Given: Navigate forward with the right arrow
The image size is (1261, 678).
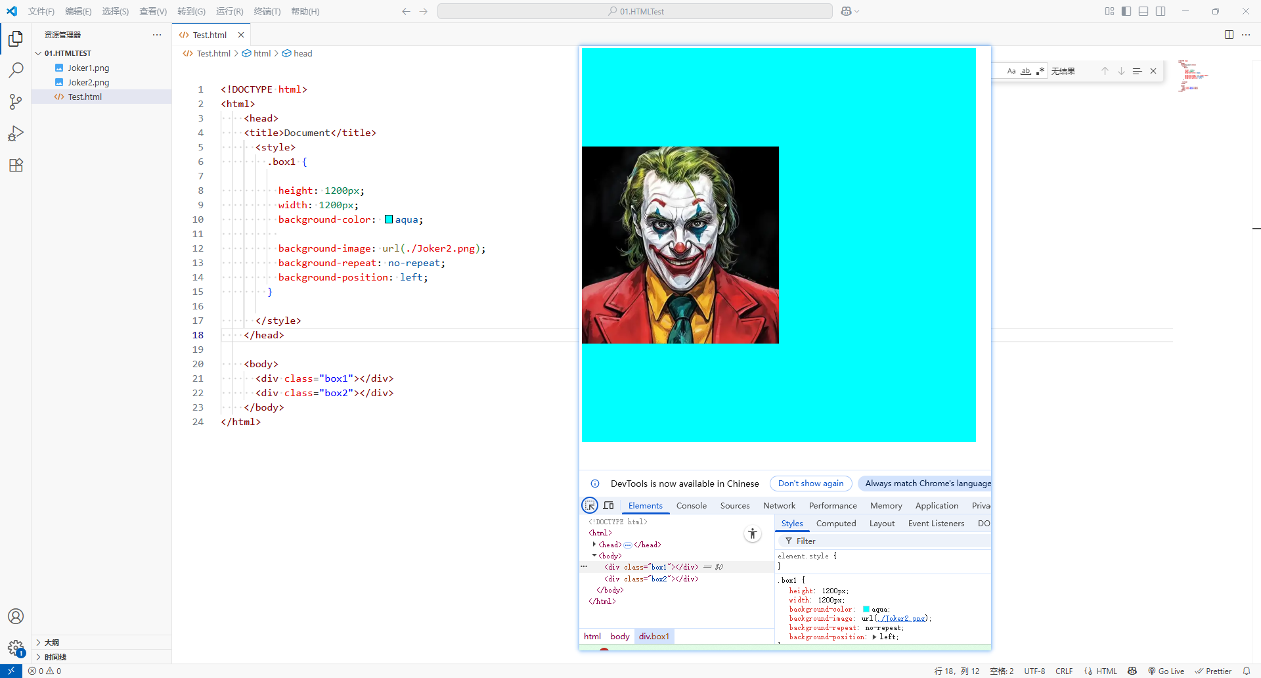Looking at the screenshot, I should click(424, 11).
